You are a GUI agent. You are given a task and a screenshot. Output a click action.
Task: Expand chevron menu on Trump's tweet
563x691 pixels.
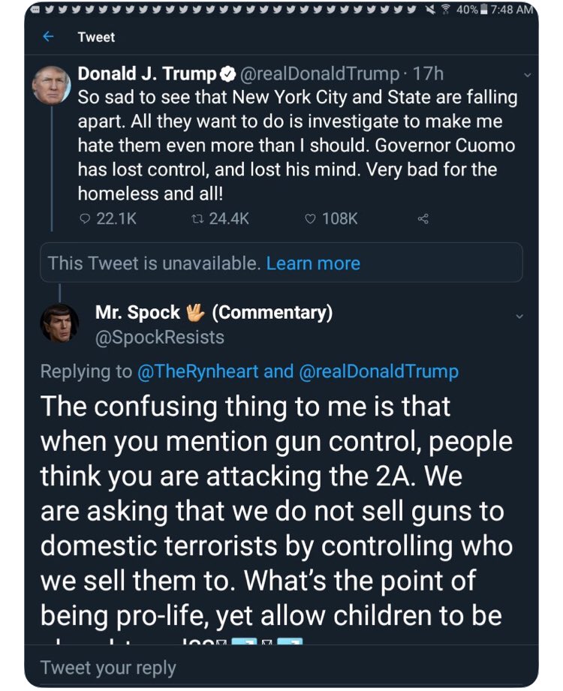[x=526, y=75]
